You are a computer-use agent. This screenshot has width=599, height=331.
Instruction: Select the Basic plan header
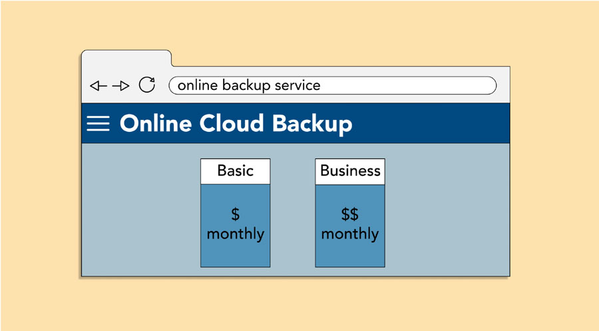pyautogui.click(x=236, y=171)
